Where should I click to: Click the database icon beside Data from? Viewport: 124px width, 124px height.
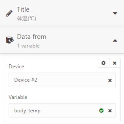10,40
